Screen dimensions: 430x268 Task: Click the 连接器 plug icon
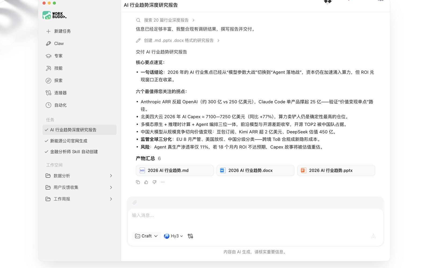(x=48, y=93)
